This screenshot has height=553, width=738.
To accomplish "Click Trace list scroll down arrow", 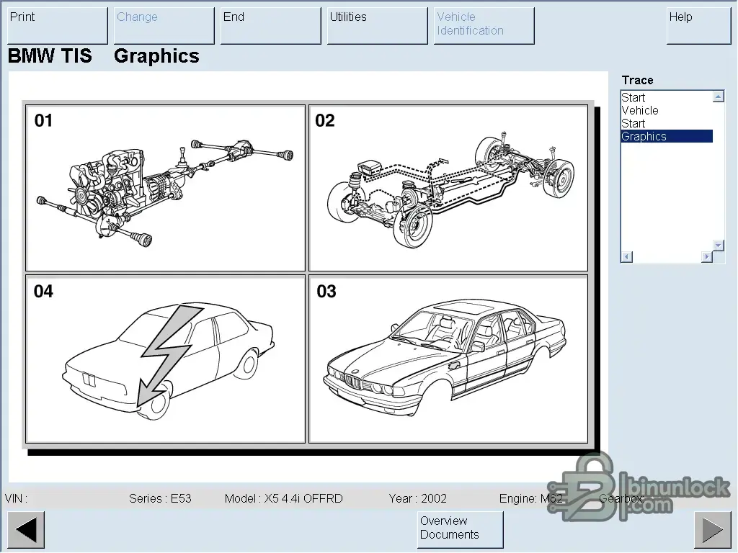I will point(719,245).
